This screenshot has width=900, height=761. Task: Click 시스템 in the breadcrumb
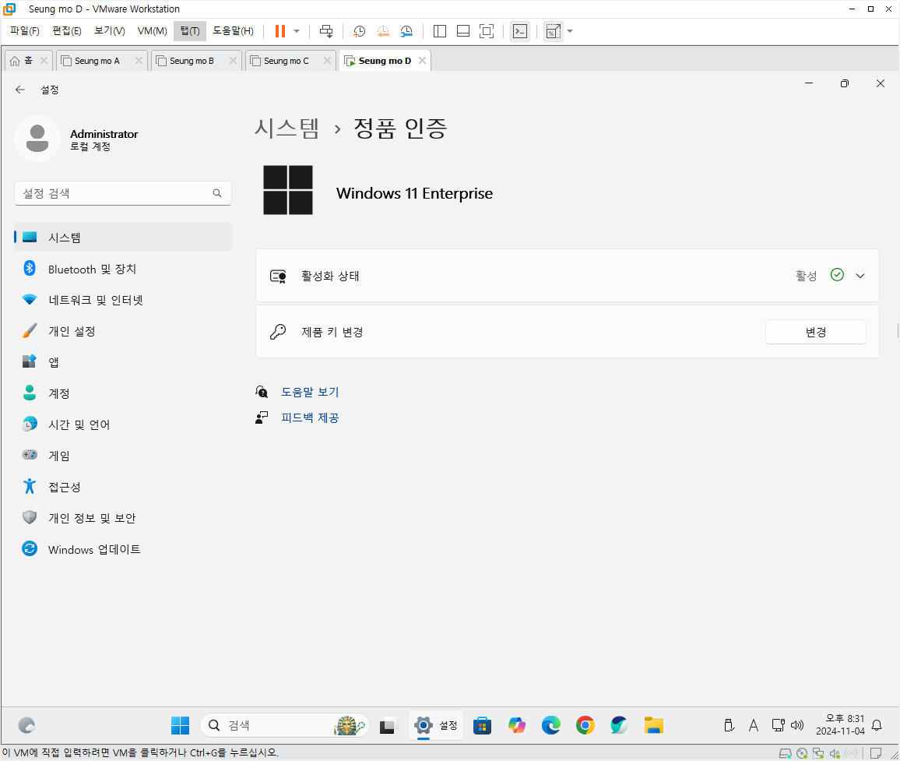[x=287, y=128]
